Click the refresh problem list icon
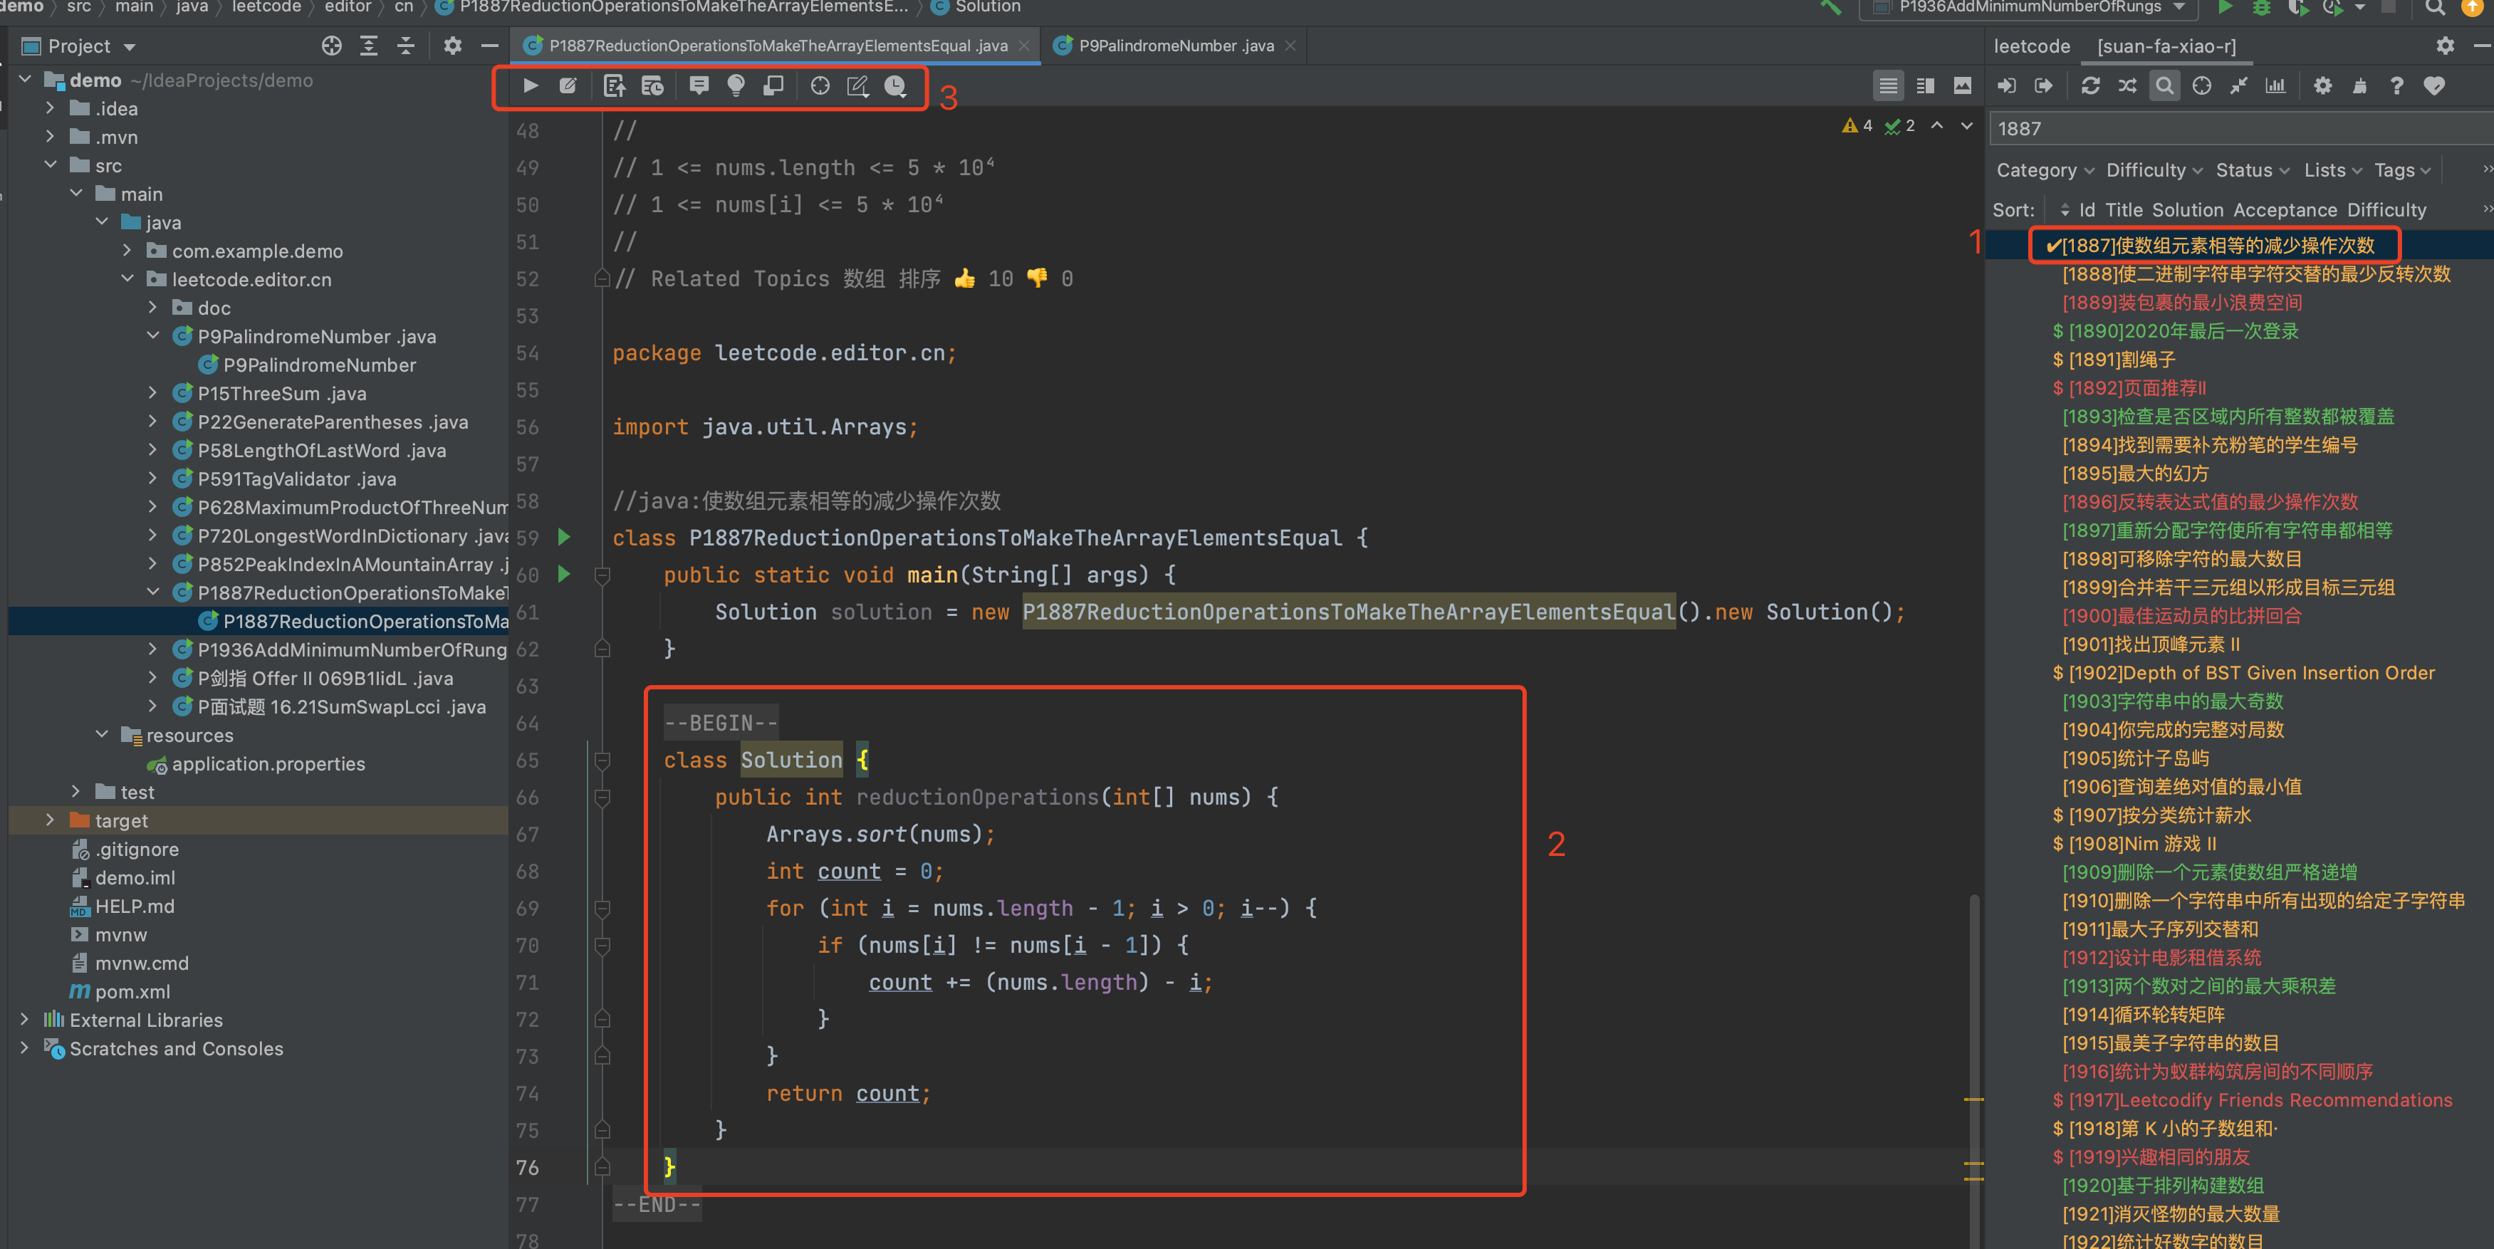 (x=2090, y=86)
